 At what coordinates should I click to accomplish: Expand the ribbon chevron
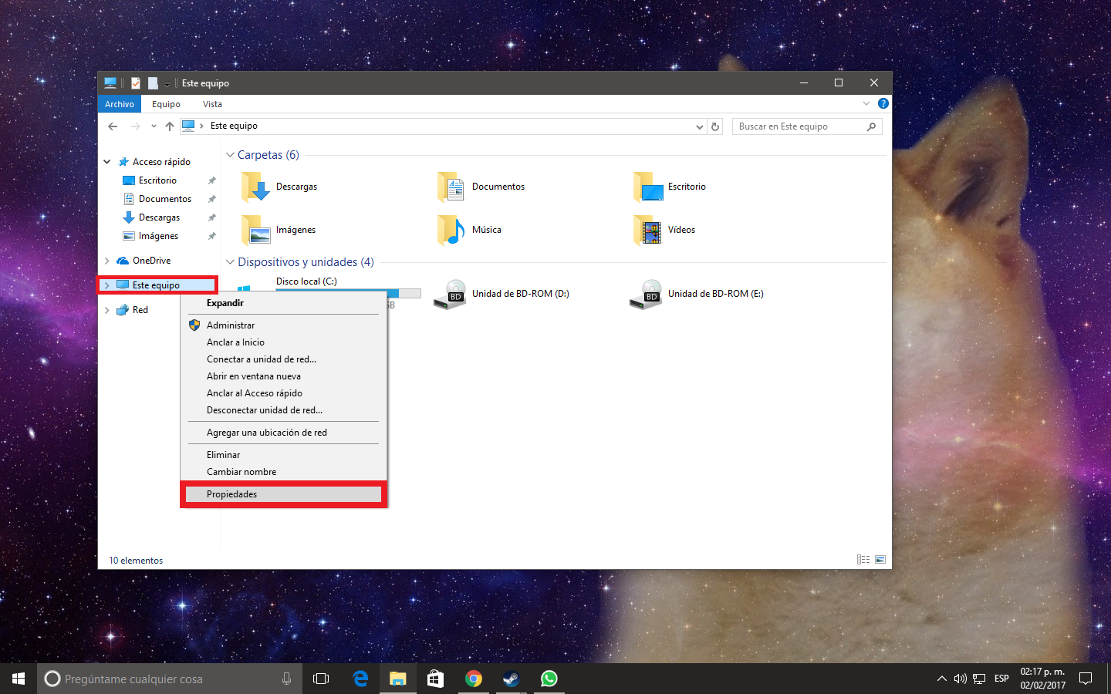[x=866, y=103]
